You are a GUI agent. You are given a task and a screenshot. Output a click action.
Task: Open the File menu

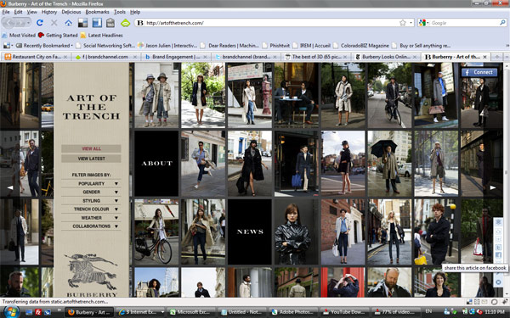(6, 12)
